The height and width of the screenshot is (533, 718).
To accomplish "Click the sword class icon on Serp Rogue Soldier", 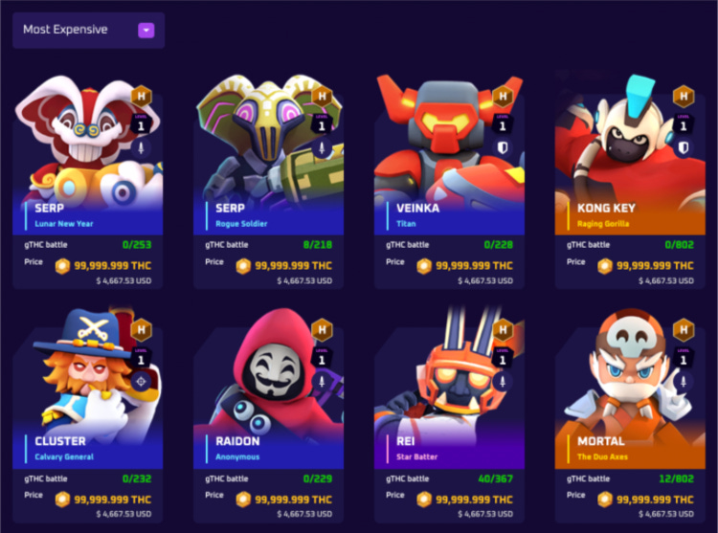I will [x=322, y=147].
